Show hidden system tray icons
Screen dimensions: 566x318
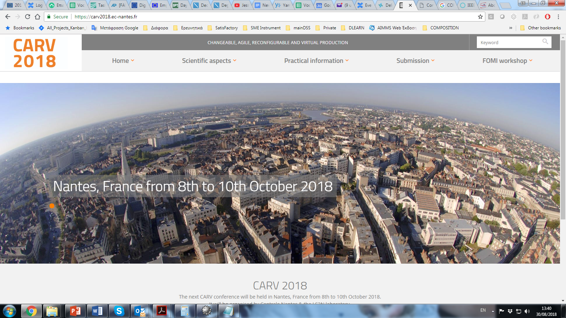tap(493, 311)
